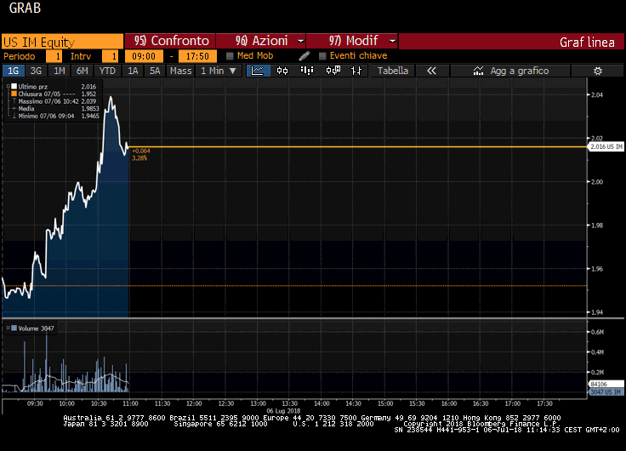Click the 84106 volume axis label
The image size is (626, 451).
[x=606, y=384]
